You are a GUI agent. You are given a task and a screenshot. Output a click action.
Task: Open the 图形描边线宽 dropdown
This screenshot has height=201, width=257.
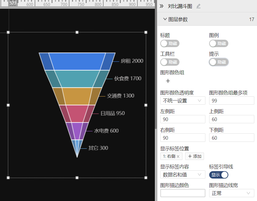point(231,193)
